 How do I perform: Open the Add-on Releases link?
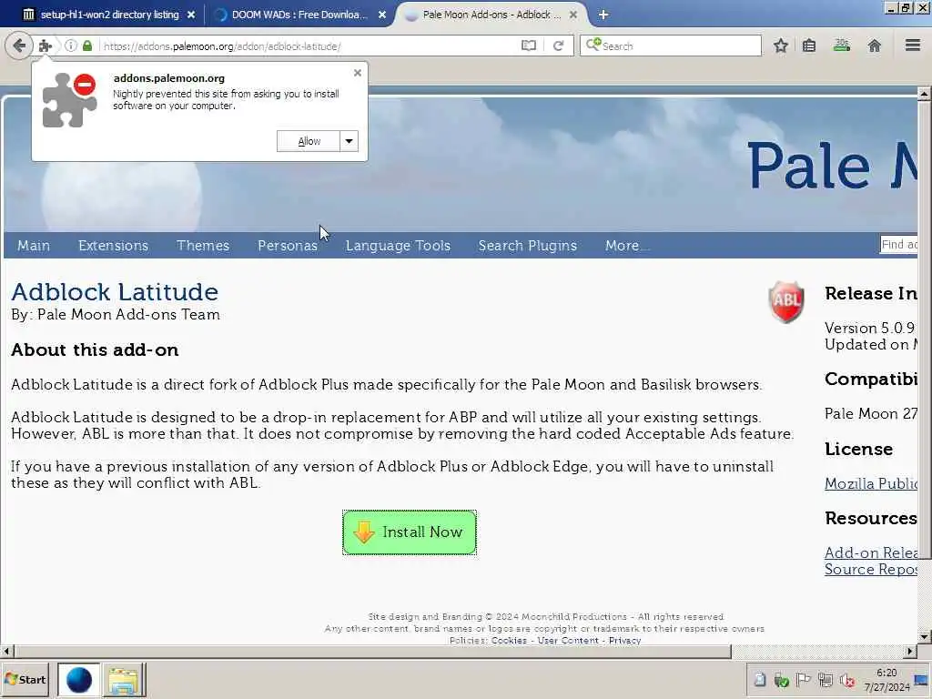point(871,552)
